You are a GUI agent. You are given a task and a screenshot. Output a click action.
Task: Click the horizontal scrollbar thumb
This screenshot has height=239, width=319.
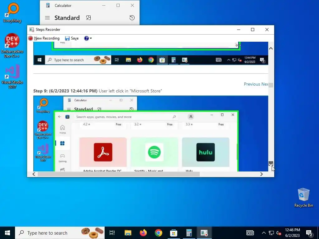click(118, 174)
